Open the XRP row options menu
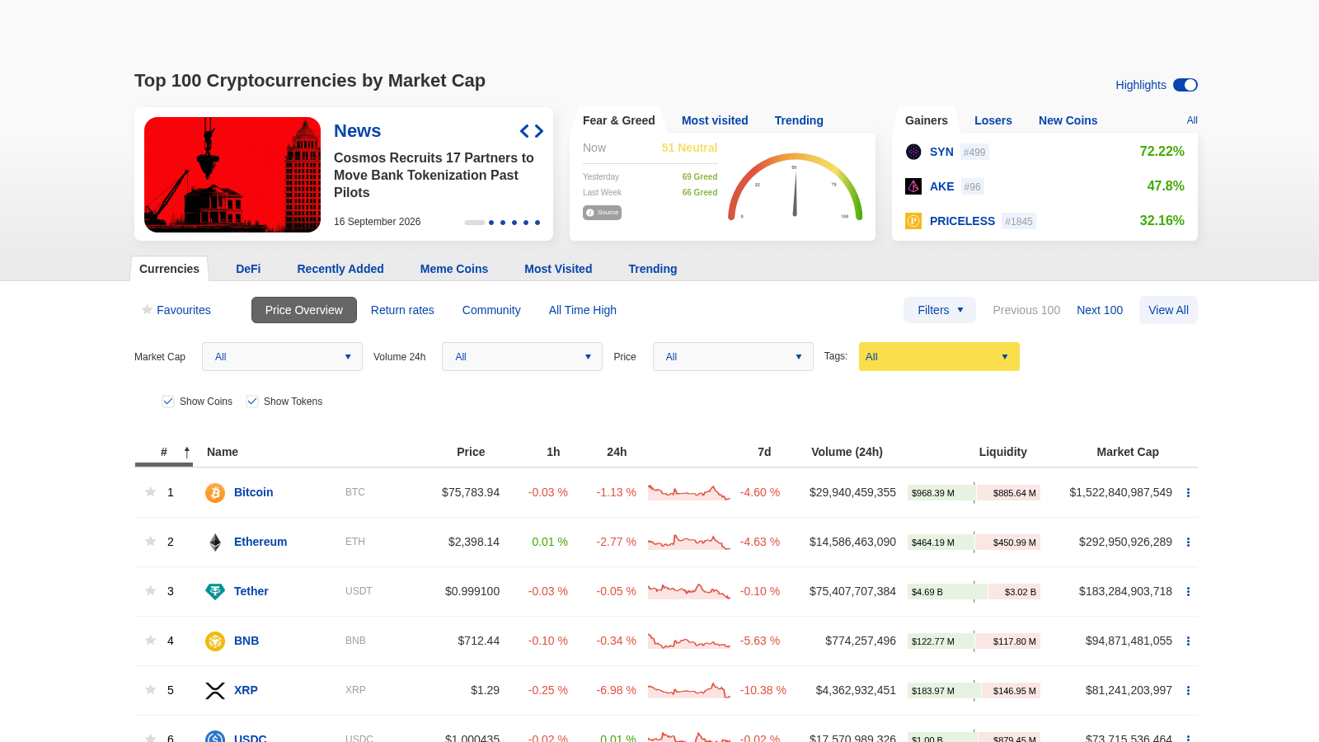This screenshot has height=742, width=1319. (x=1188, y=691)
